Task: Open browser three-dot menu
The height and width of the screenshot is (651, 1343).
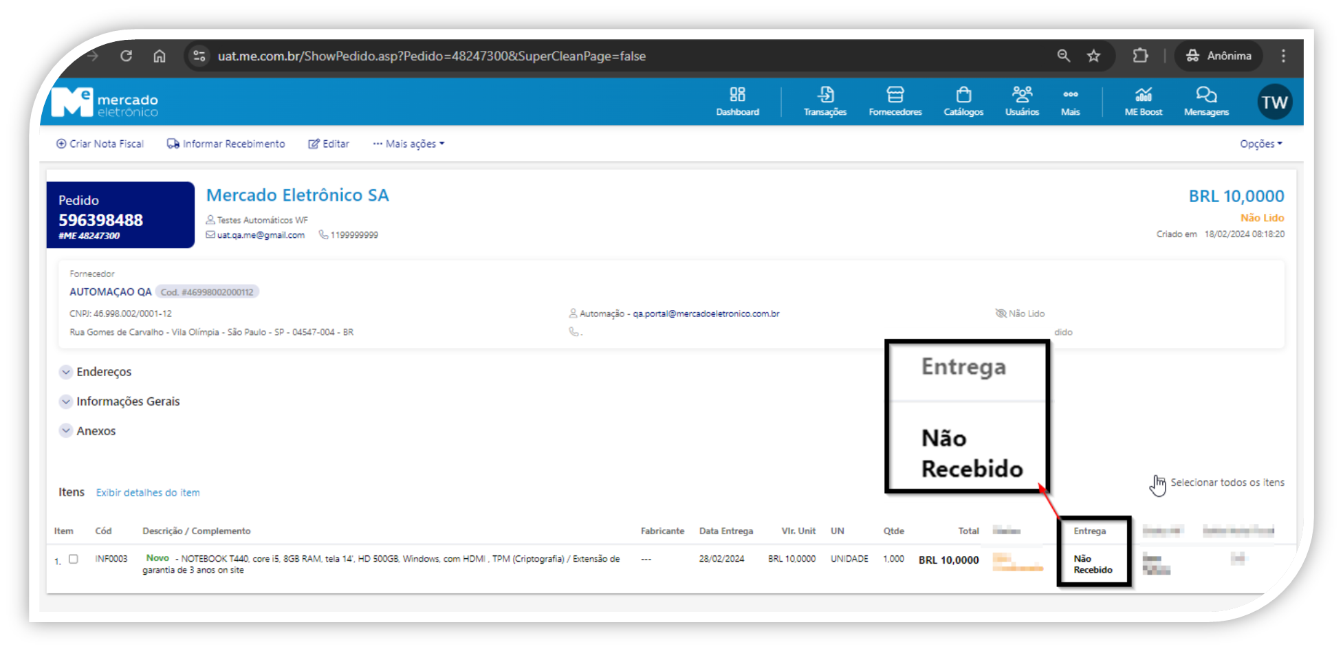Action: (x=1283, y=56)
